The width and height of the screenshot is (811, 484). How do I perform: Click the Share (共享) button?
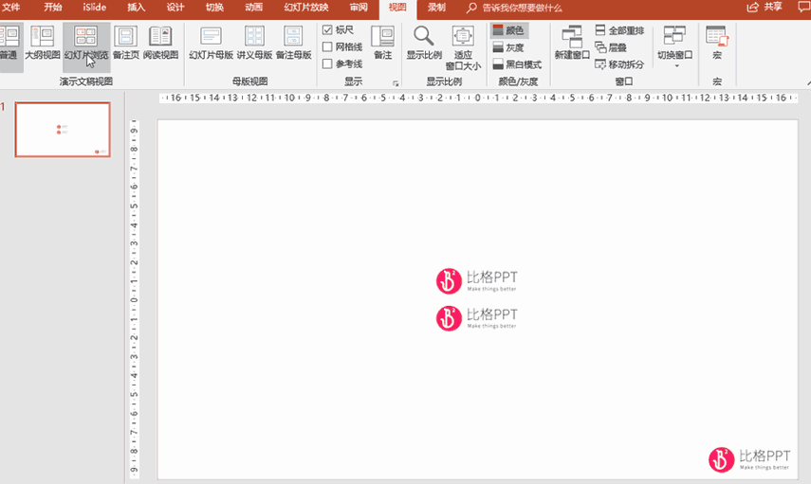pyautogui.click(x=766, y=8)
